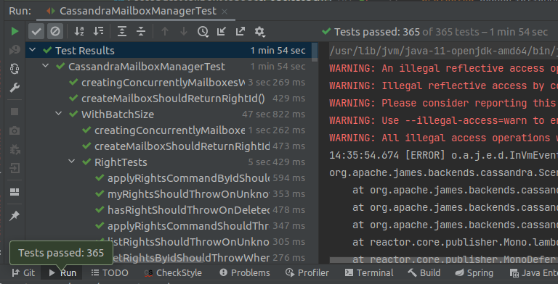558x284 pixels.
Task: Sort tests alphabetically
Action: click(79, 31)
